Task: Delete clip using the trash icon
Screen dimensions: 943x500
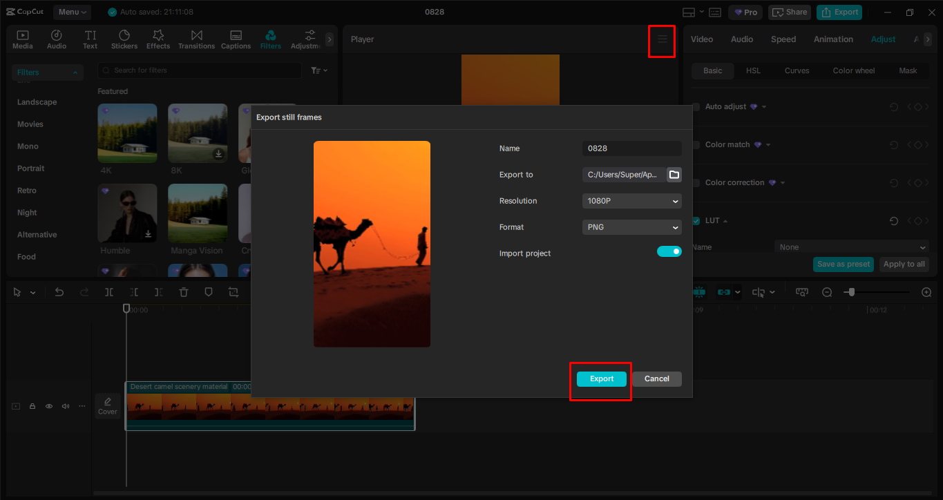Action: 183,291
